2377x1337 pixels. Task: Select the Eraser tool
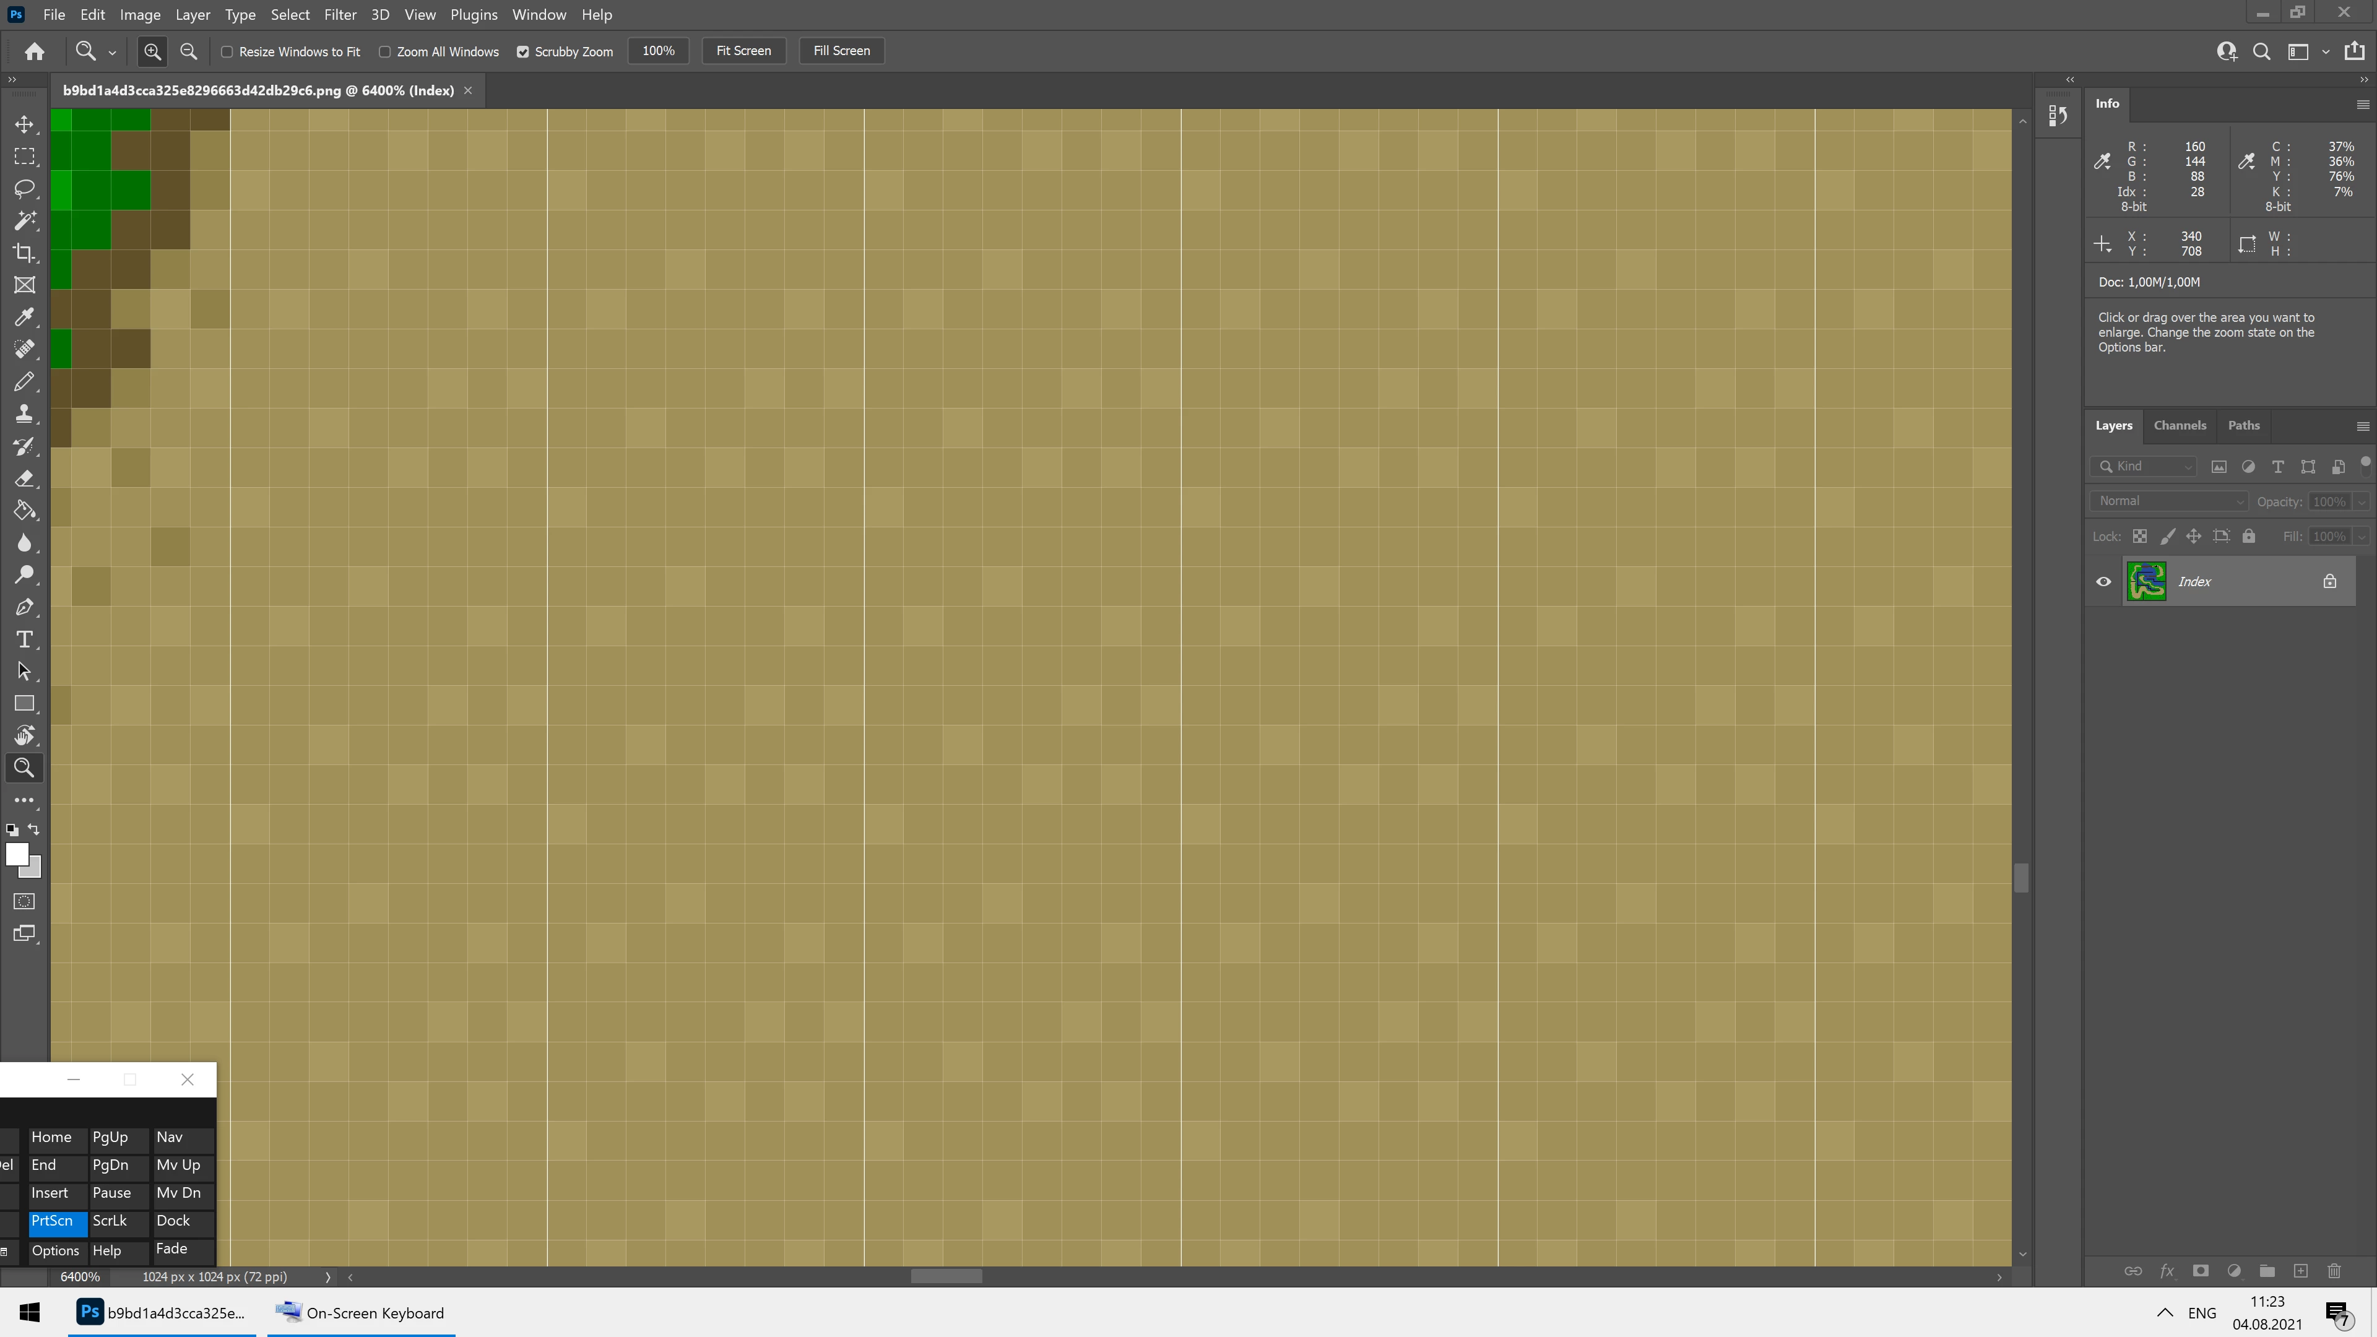click(x=25, y=478)
